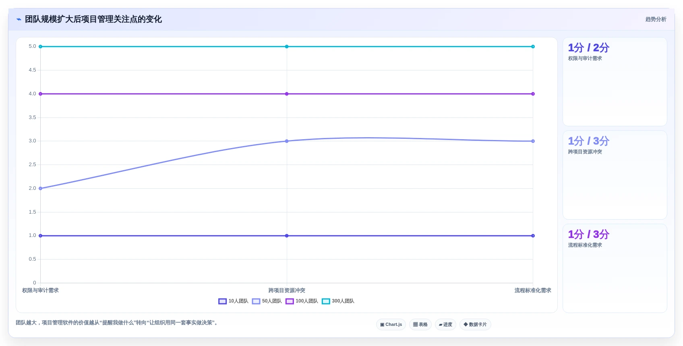Click the footer sentence beginning 团队越大

(x=117, y=323)
